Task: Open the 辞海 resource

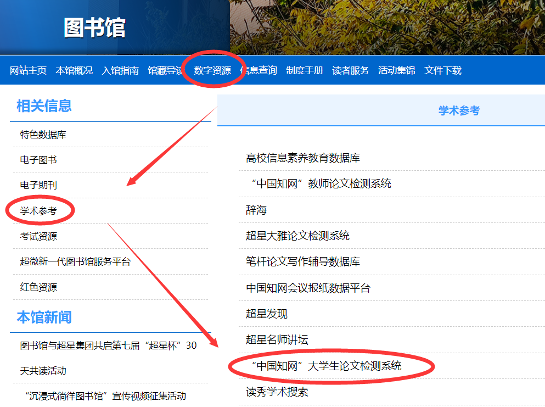Action: coord(256,210)
